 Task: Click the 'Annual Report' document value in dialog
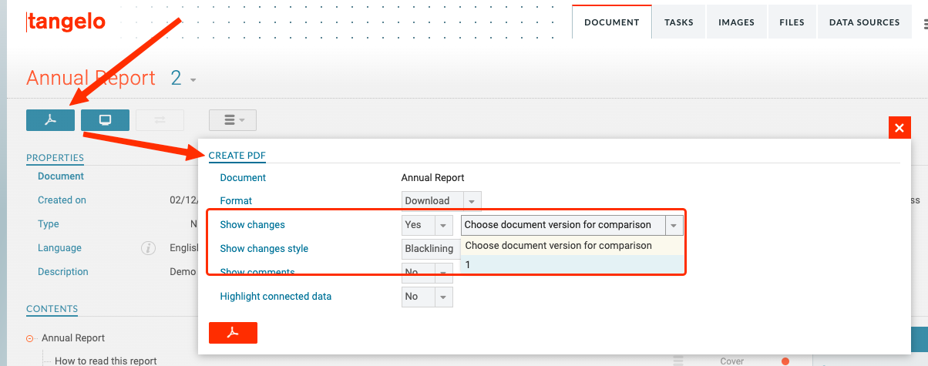[x=433, y=178]
